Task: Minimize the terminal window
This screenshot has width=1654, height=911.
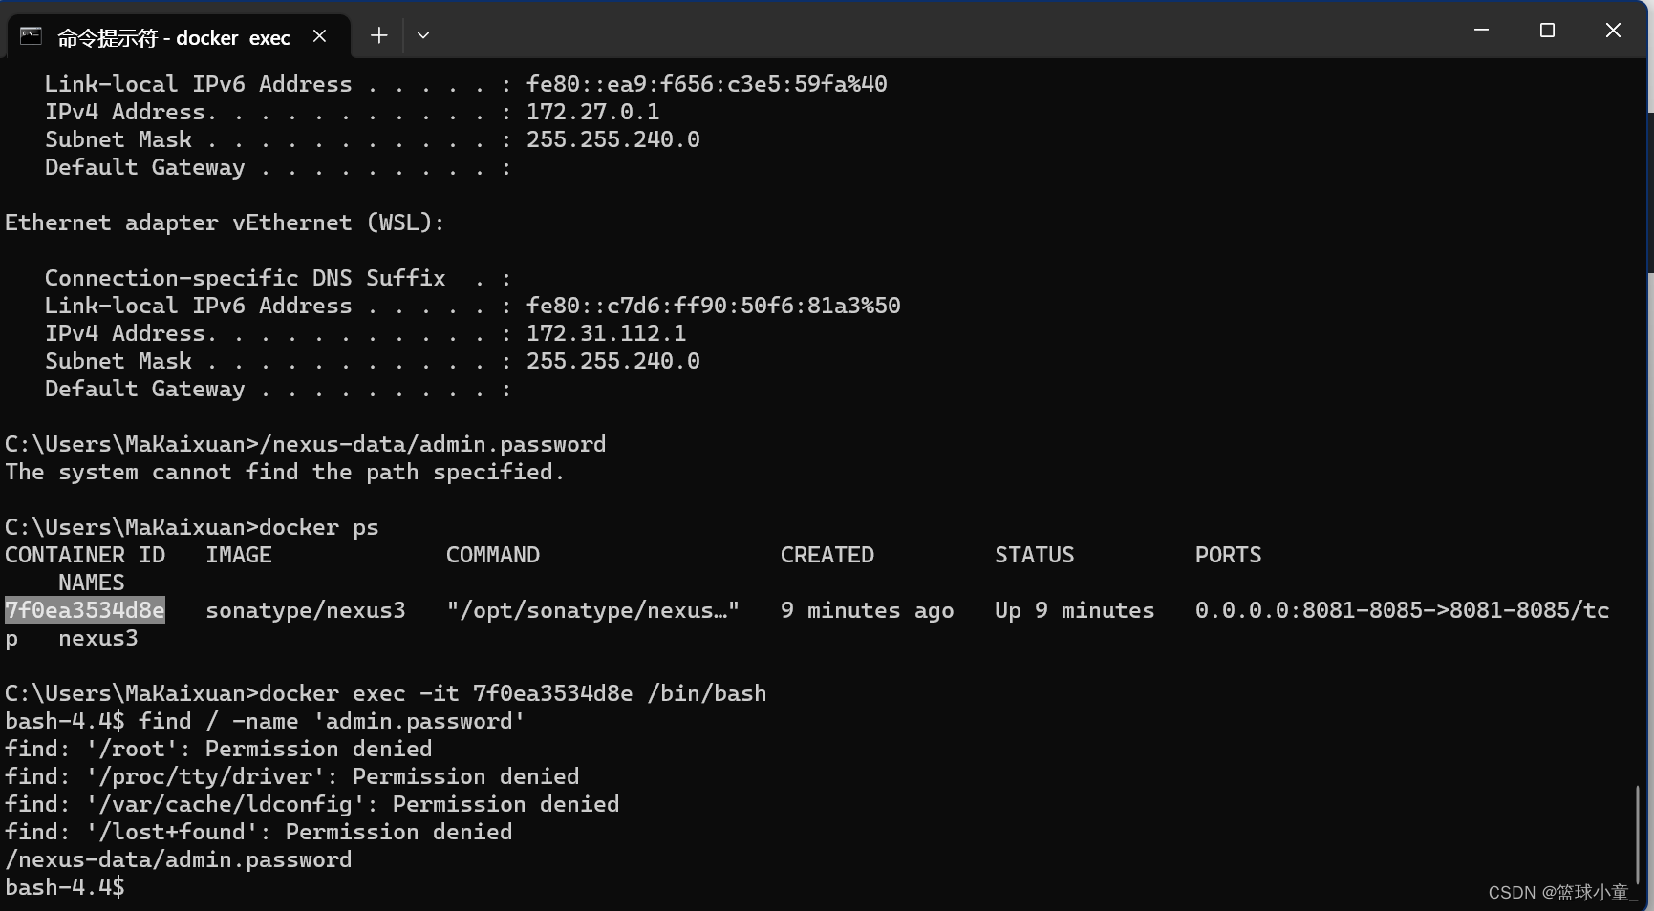Action: point(1481,31)
